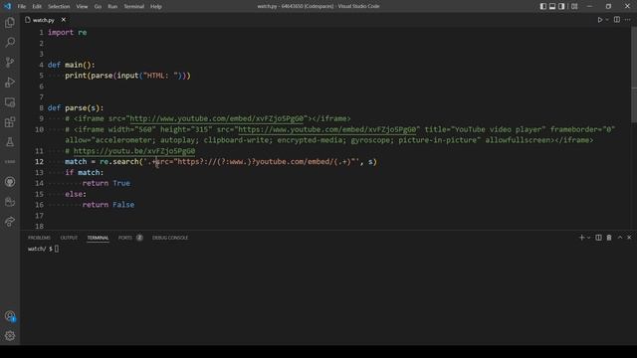
Task: Open the Terminal menu
Action: click(x=134, y=7)
